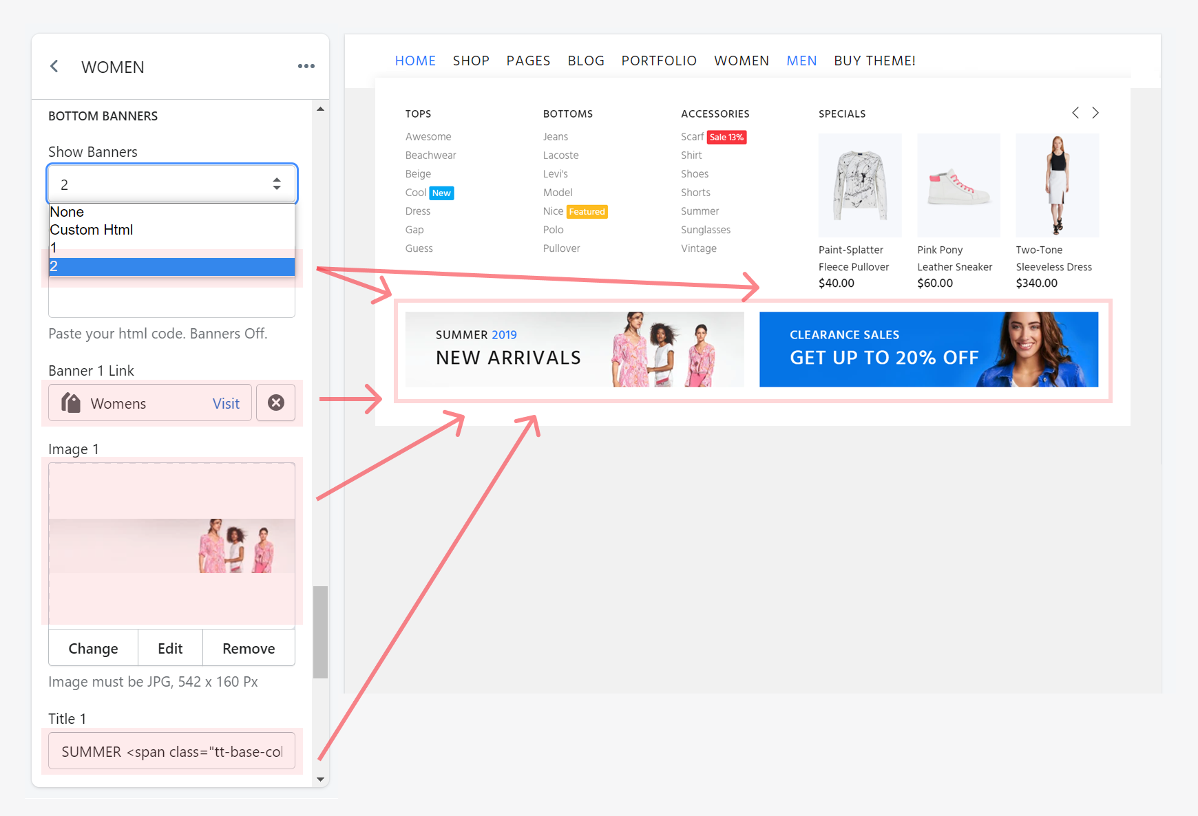The width and height of the screenshot is (1198, 816).
Task: Click the Visit link for Womens
Action: click(x=226, y=404)
